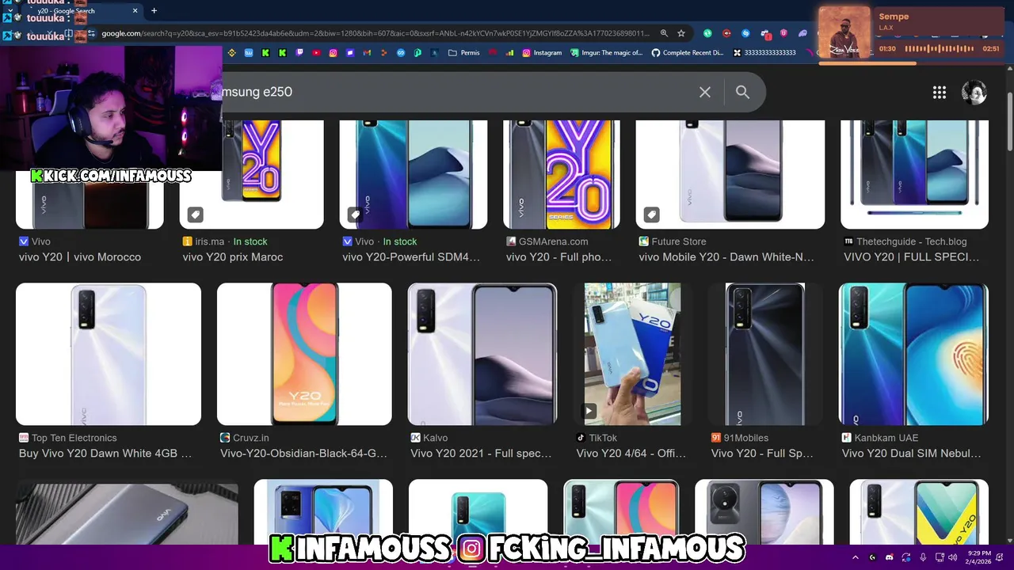The image size is (1014, 570).
Task: Open the iris.ma vivo Y20 prix Maroc image
Action: click(x=251, y=174)
